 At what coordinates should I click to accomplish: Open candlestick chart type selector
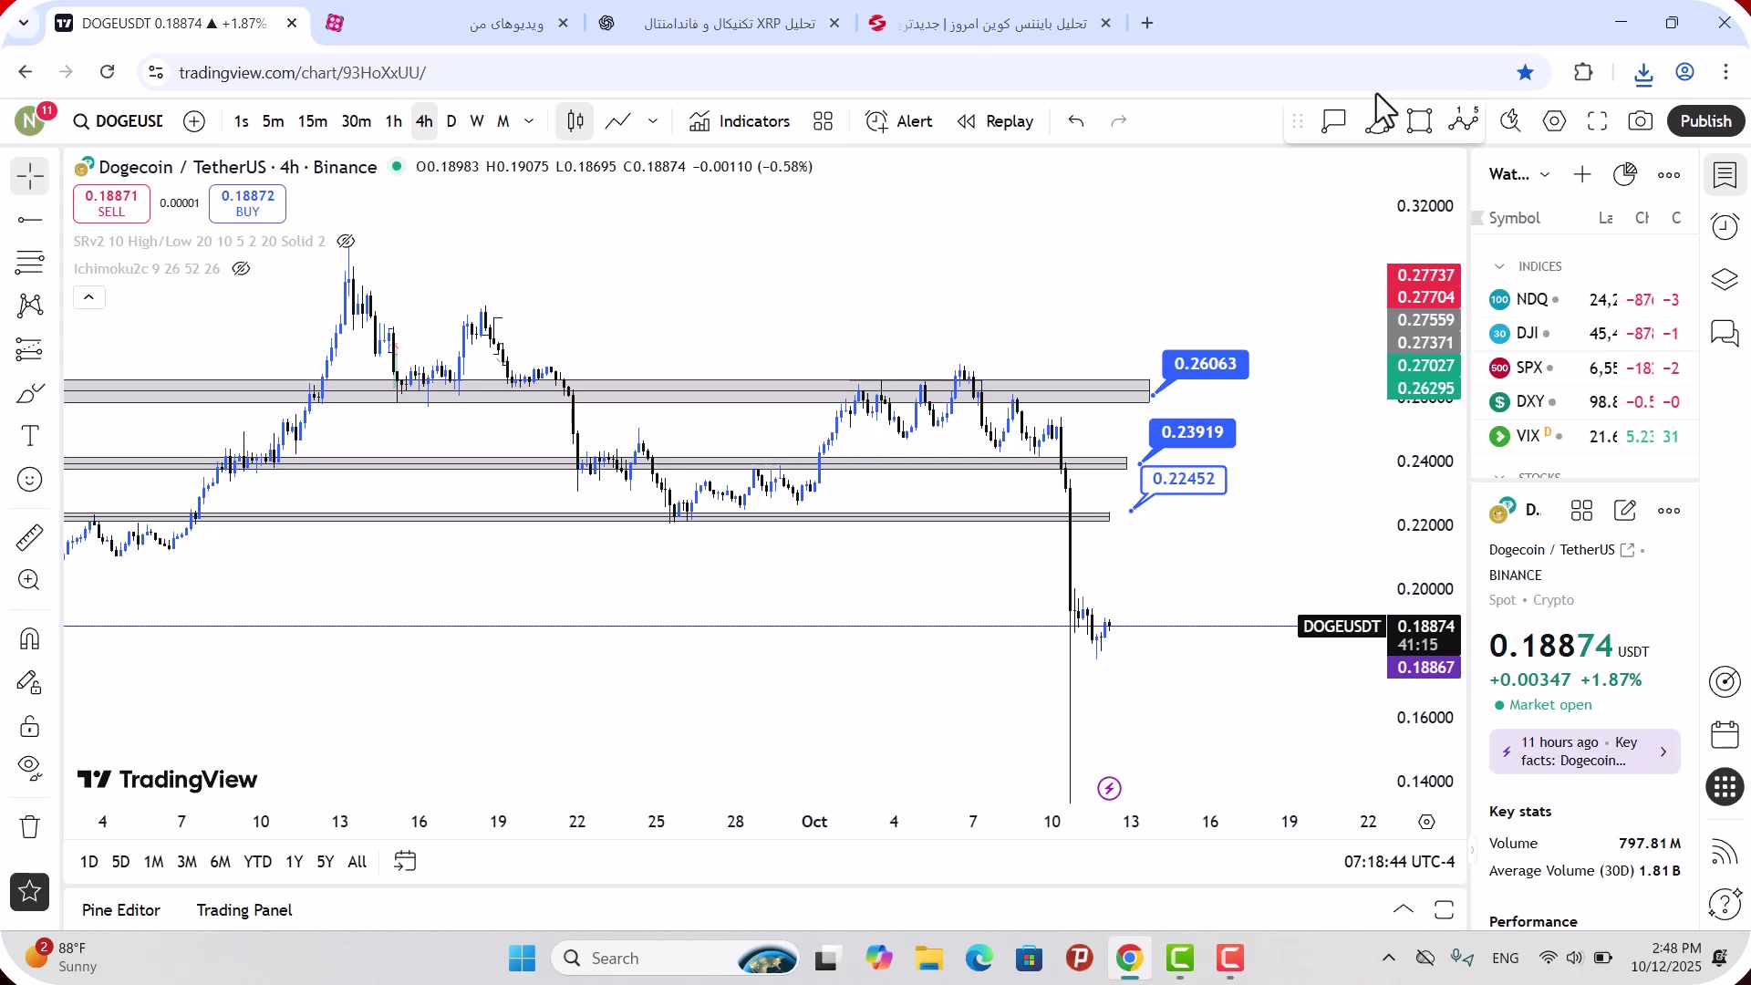[575, 121]
